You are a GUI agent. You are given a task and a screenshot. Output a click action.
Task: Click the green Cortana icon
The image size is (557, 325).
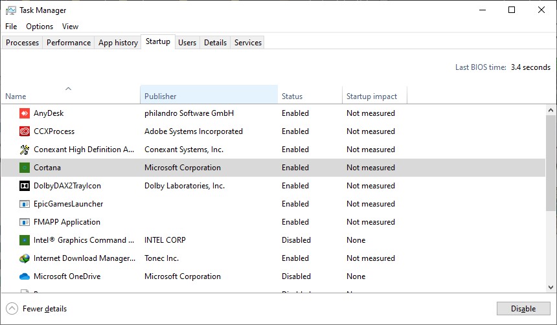(25, 168)
